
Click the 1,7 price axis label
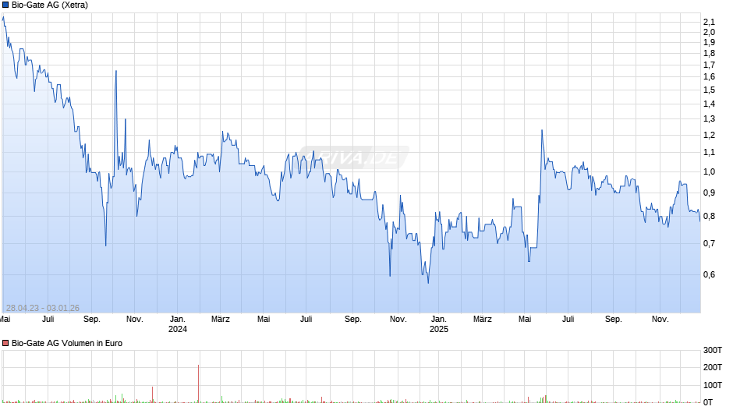pos(709,65)
